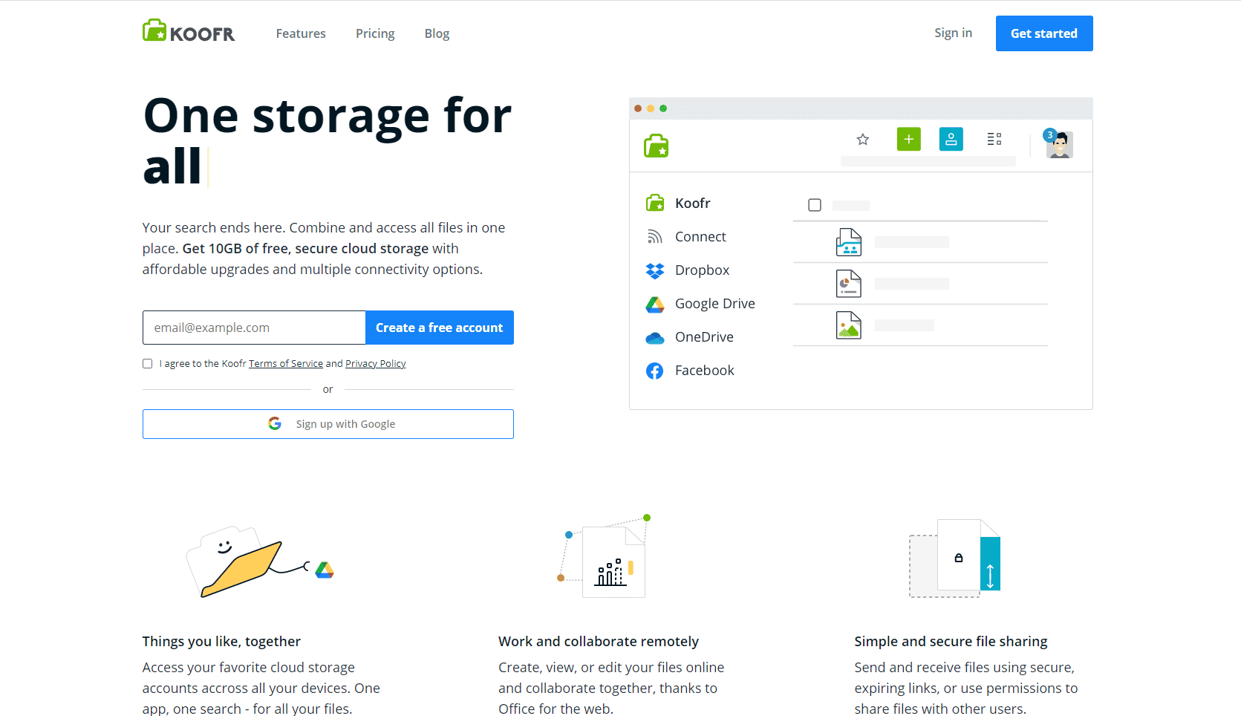Click the Facebook label
Viewport: 1241px width, 716px height.
coord(704,370)
